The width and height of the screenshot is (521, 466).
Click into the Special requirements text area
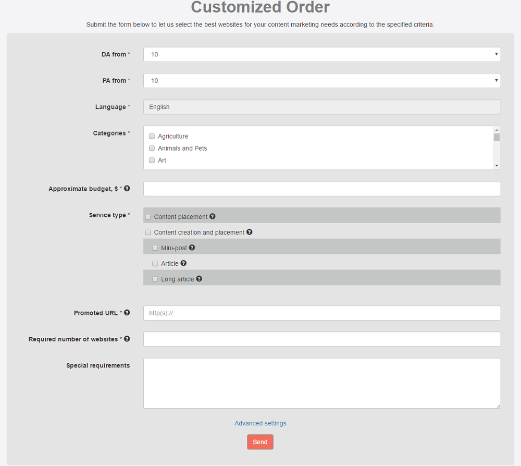click(322, 383)
